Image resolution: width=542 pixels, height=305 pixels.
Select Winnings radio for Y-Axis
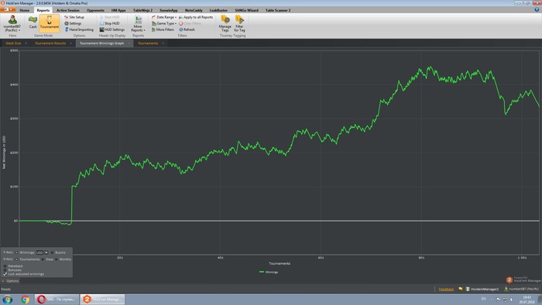(16, 252)
